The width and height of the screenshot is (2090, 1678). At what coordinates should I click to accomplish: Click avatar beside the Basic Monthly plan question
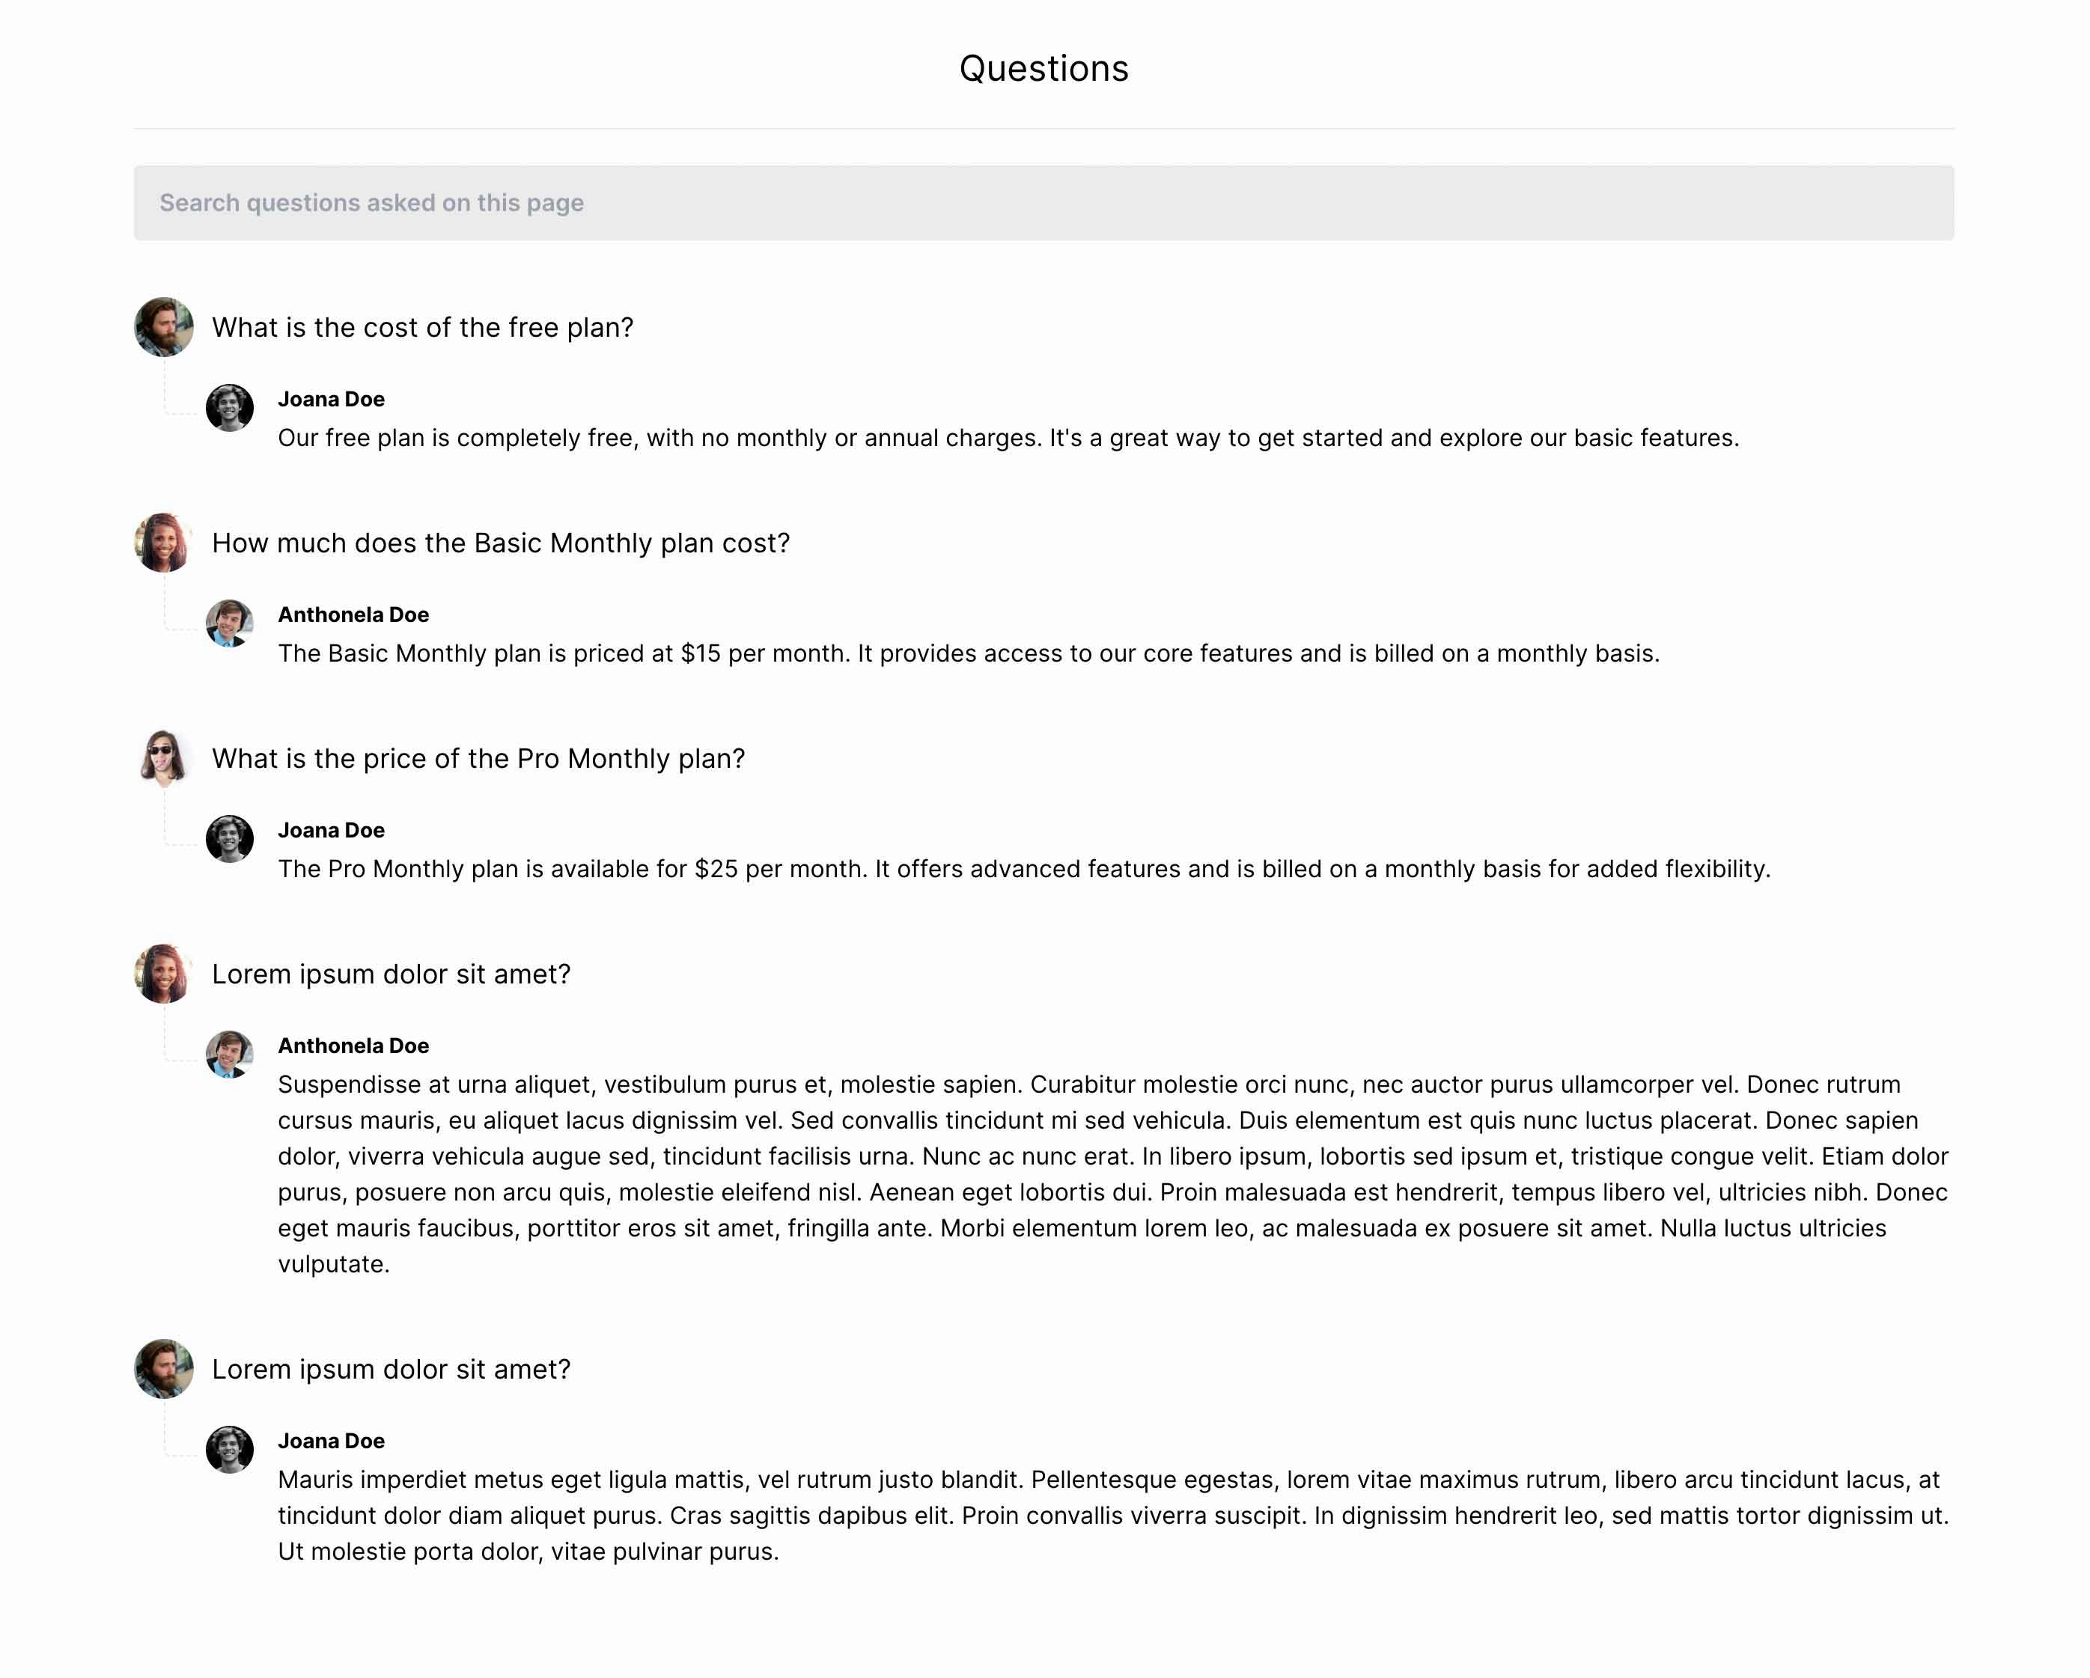pyautogui.click(x=164, y=542)
